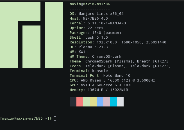
Task: Click the CPU: AMD Ryzen 5 1600X line
Action: pos(112,80)
